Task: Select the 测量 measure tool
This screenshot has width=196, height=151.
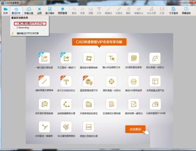Action: 91,9
